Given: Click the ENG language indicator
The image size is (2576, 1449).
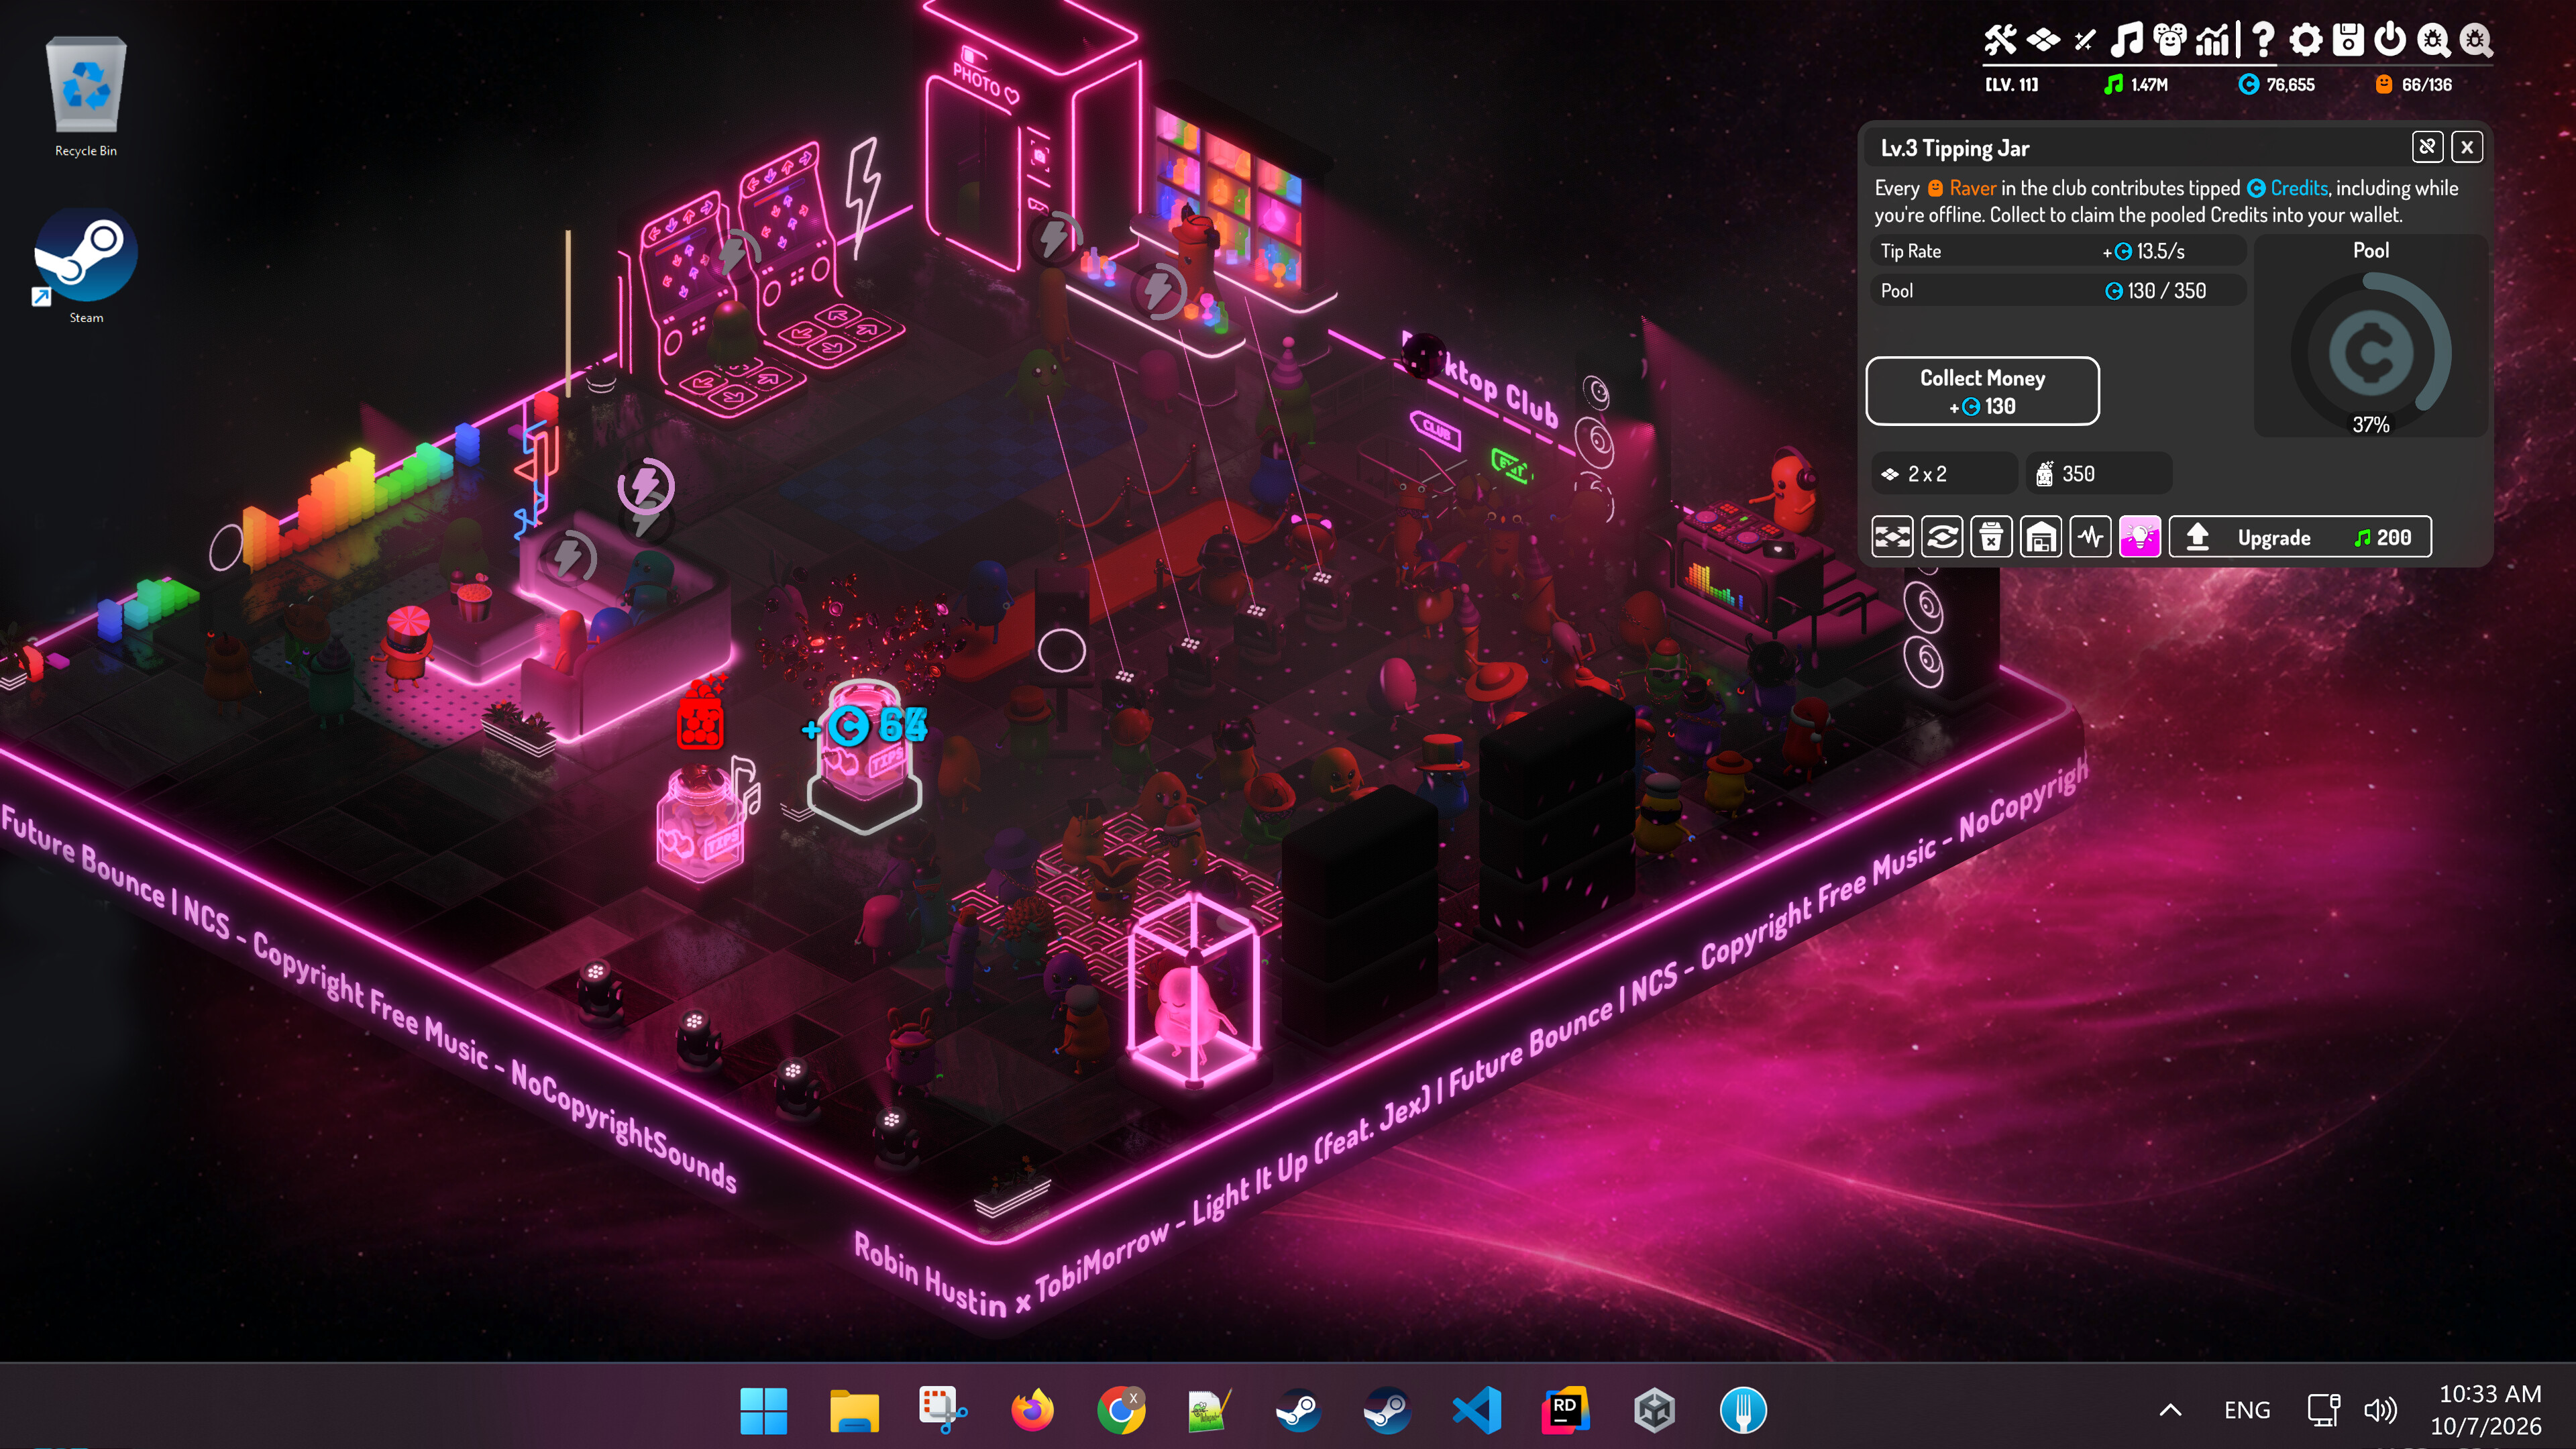Looking at the screenshot, I should point(2247,1410).
